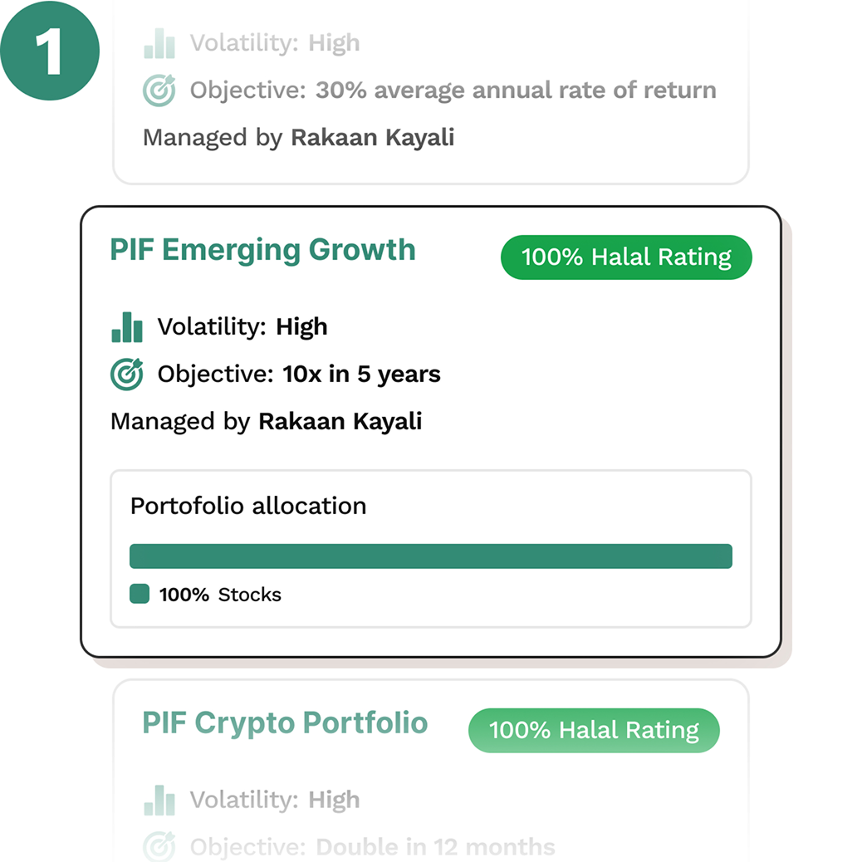Expand the Portofolio allocation section
This screenshot has height=862, width=862.
tap(247, 506)
